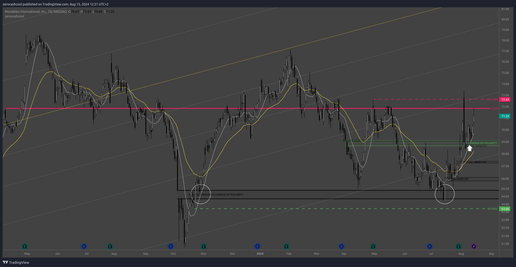
Task: Select the dividend D marker above the 2024 label
Action: (x=257, y=247)
